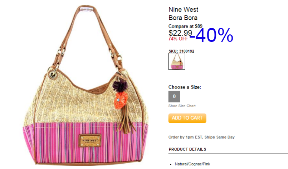Click the ADD TO CART button
Viewport: 288px width, 169px height.
[187, 118]
